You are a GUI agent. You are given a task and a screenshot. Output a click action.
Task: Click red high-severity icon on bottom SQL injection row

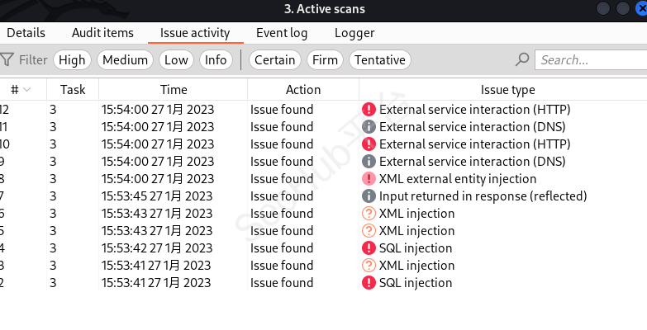369,283
